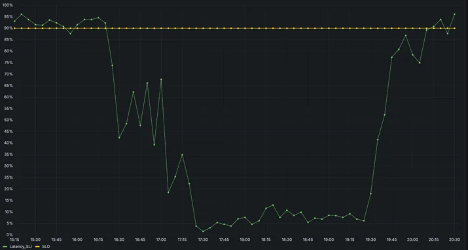Click the 20:00 time axis label

(412, 240)
